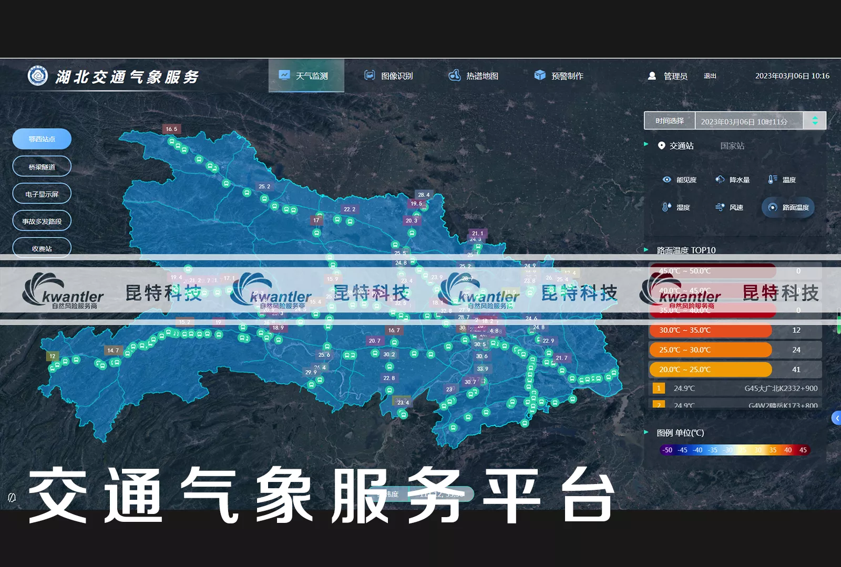Click the G45大广北K2332+900 ranking row
The image size is (841, 567).
point(735,388)
